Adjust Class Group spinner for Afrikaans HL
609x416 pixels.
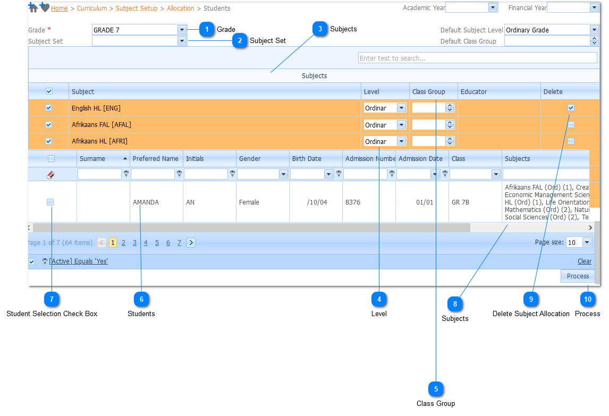(450, 141)
